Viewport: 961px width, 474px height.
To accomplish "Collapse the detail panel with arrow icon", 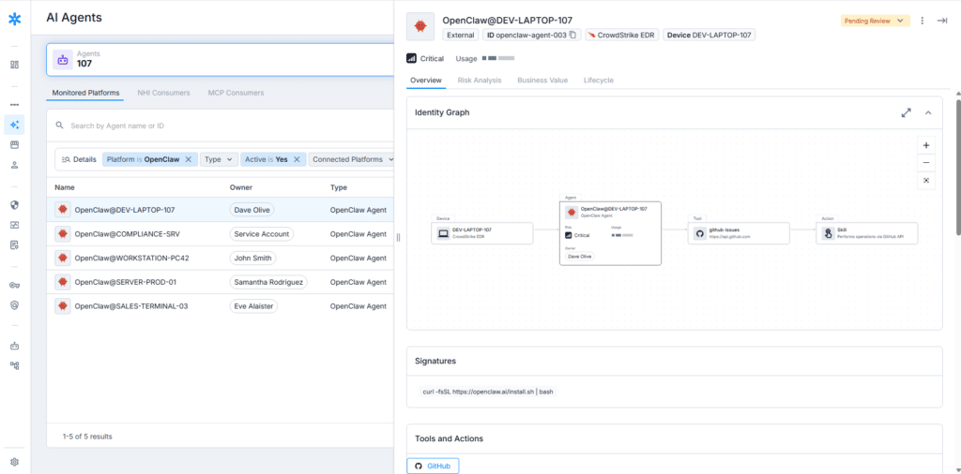I will [x=942, y=21].
